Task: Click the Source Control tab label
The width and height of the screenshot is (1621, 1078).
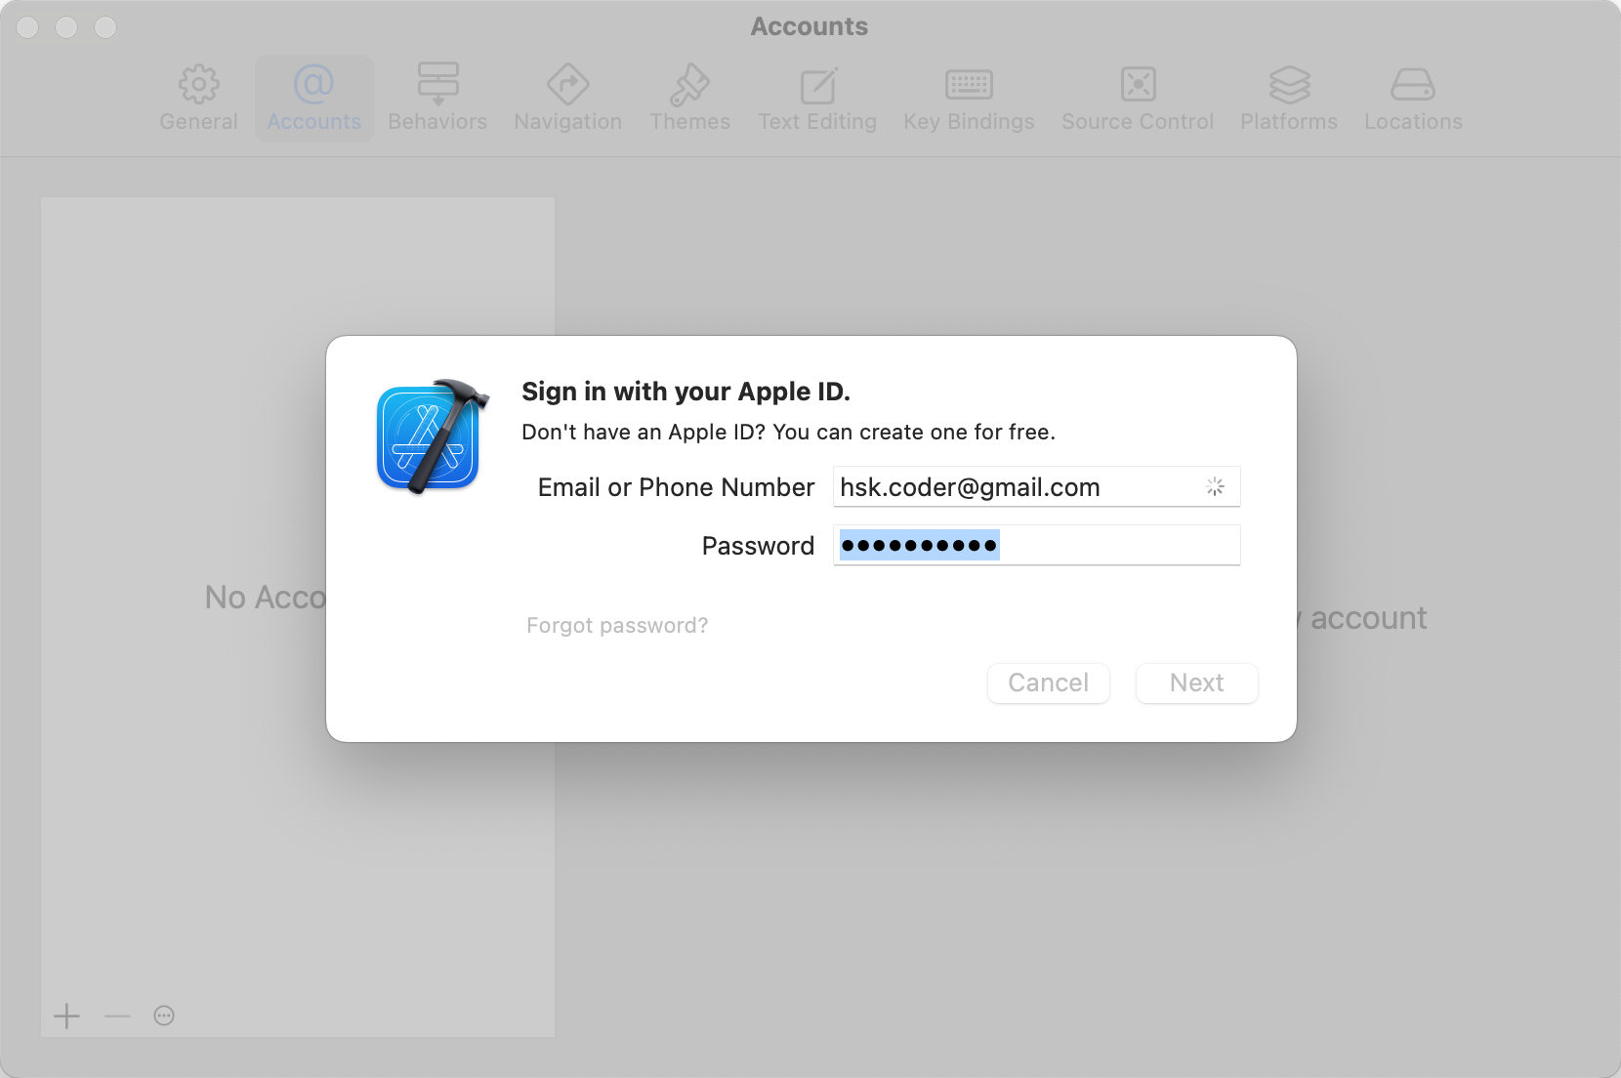Action: click(1138, 122)
